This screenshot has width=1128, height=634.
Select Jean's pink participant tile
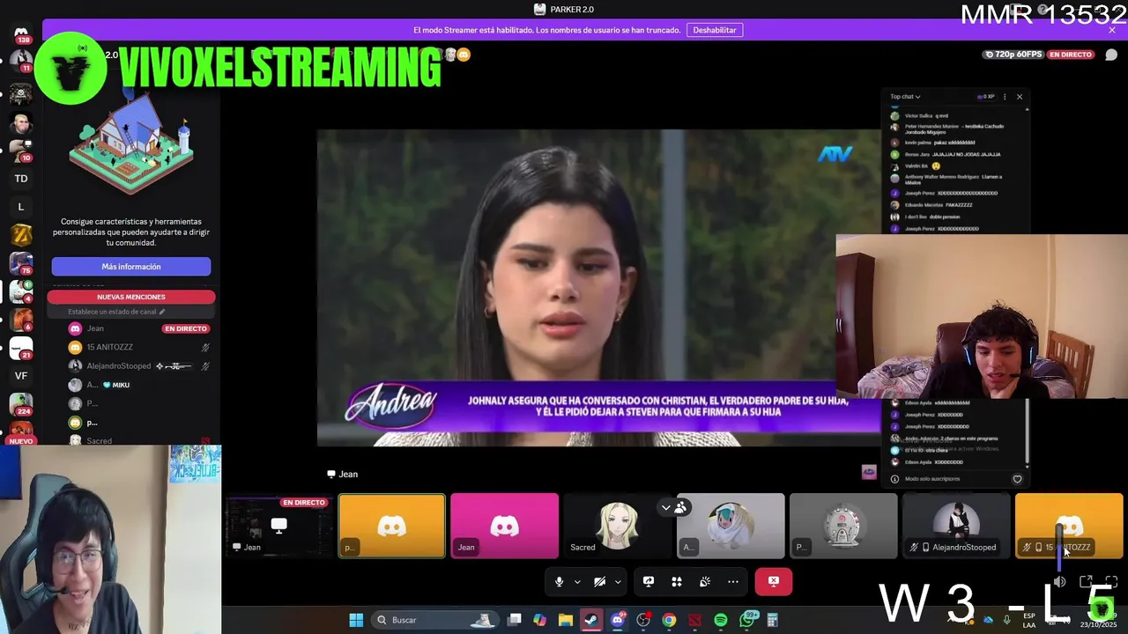tap(504, 526)
